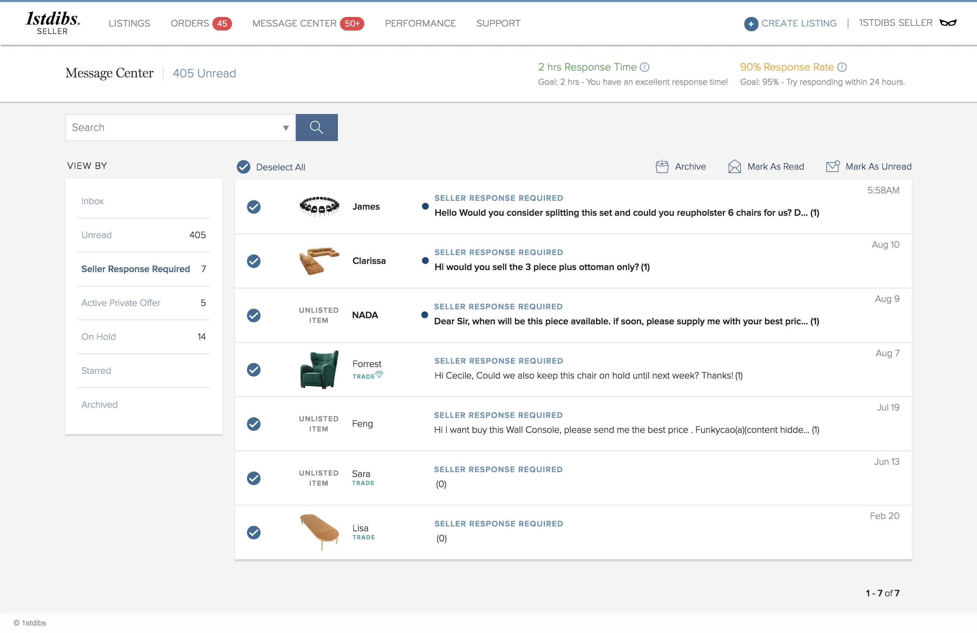Click the magnifying glass search button

pos(317,127)
